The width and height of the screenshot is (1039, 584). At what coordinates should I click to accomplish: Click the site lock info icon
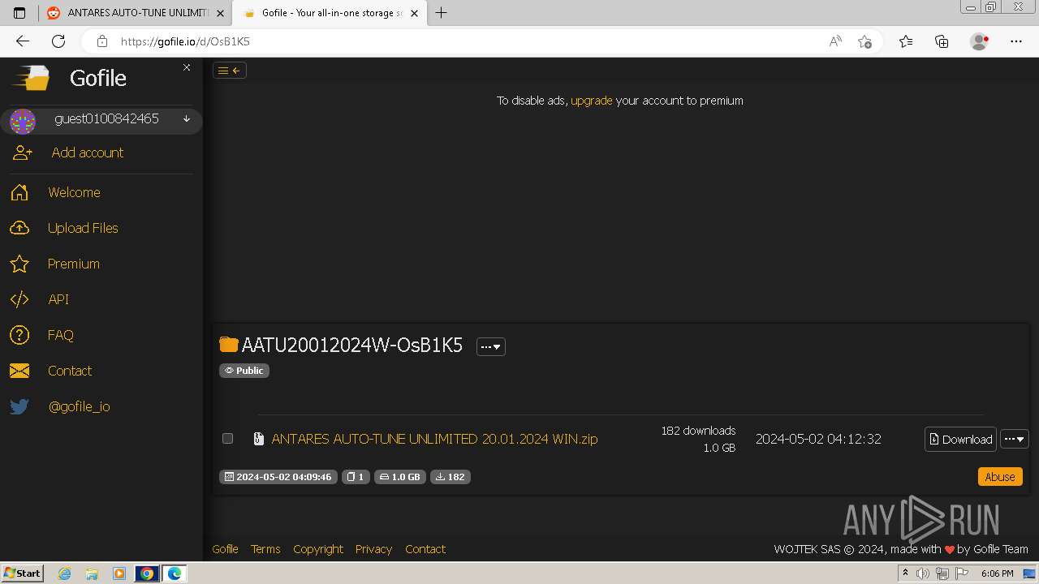pyautogui.click(x=102, y=41)
